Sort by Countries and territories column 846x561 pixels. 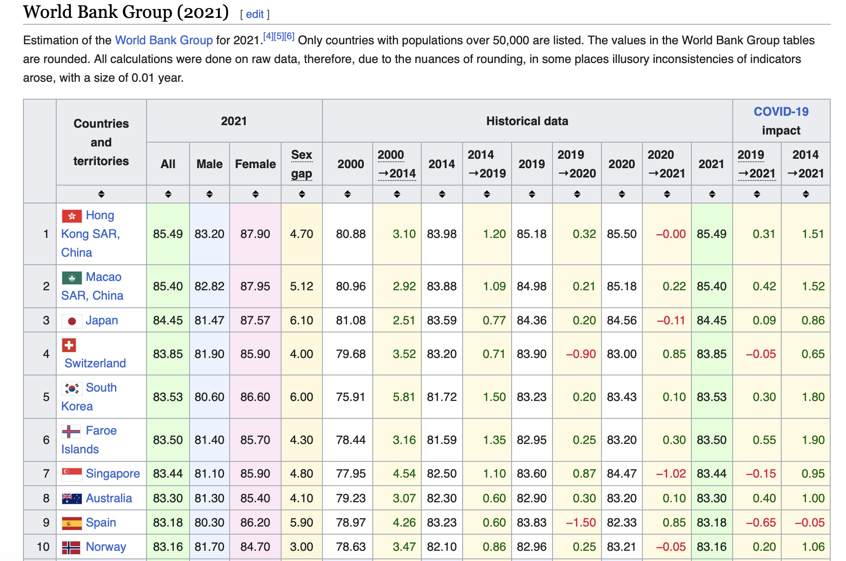click(x=101, y=194)
